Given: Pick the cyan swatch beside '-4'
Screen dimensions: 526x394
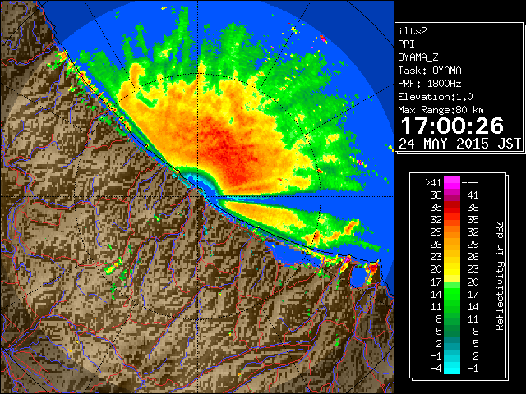Looking at the screenshot, I should click(452, 369).
